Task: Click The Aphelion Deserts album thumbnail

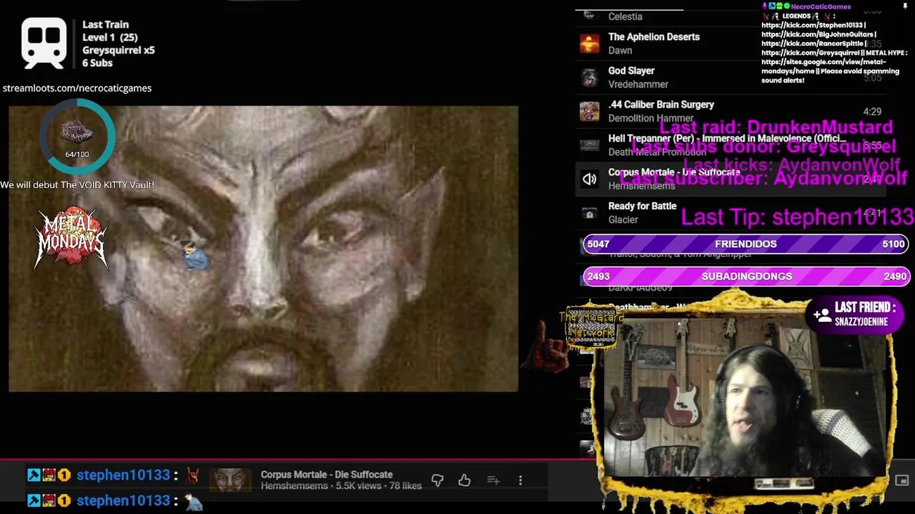Action: coord(589,44)
